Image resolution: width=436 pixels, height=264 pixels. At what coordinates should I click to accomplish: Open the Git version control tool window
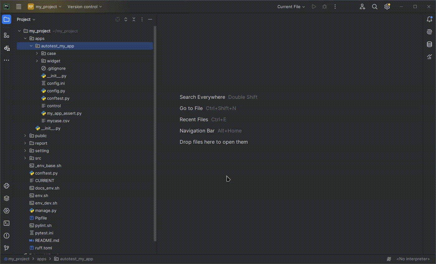(7, 248)
